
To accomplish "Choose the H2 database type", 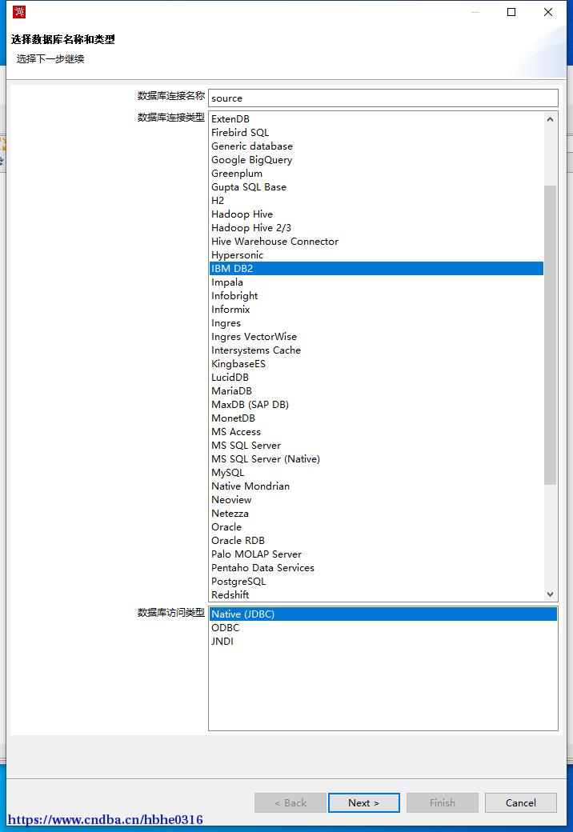I will pyautogui.click(x=377, y=201).
